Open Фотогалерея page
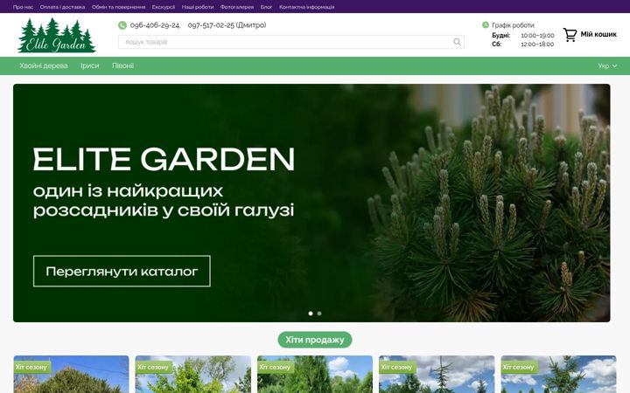The image size is (630, 393). click(237, 7)
